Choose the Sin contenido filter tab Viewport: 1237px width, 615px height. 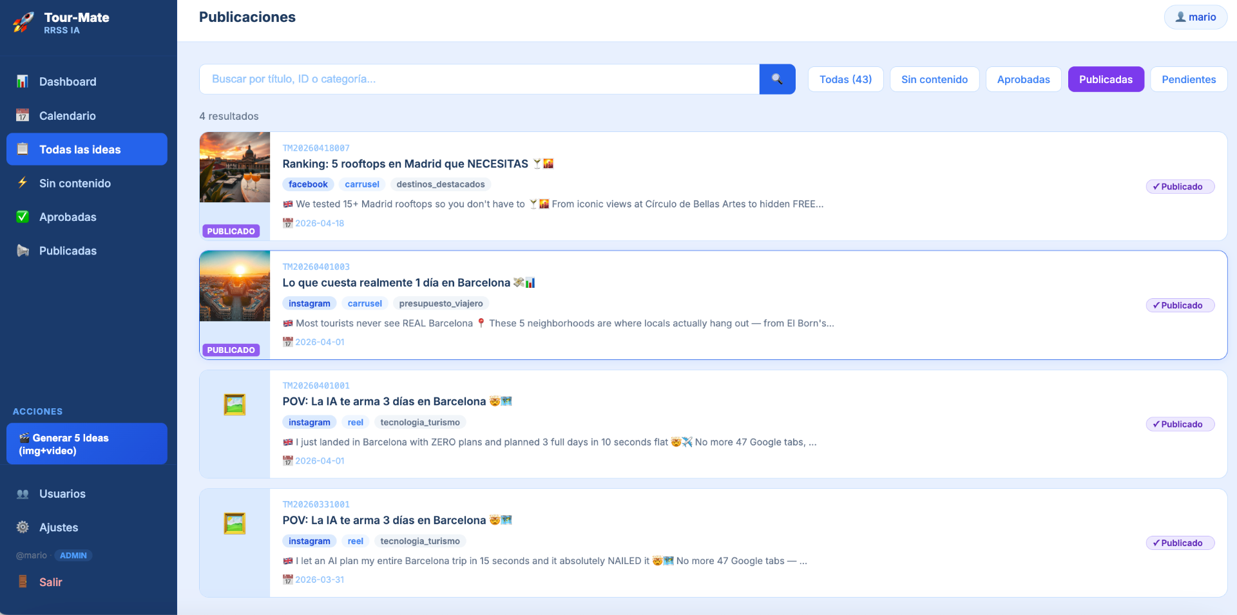(x=934, y=79)
